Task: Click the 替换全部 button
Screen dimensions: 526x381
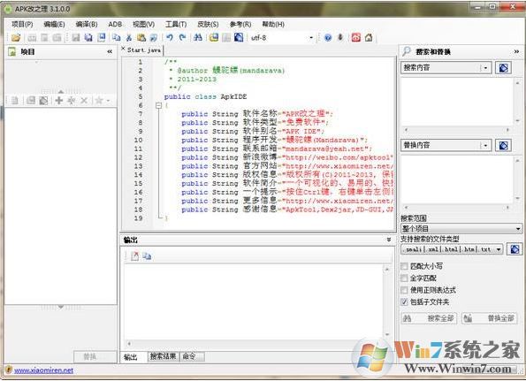Action: [489, 318]
